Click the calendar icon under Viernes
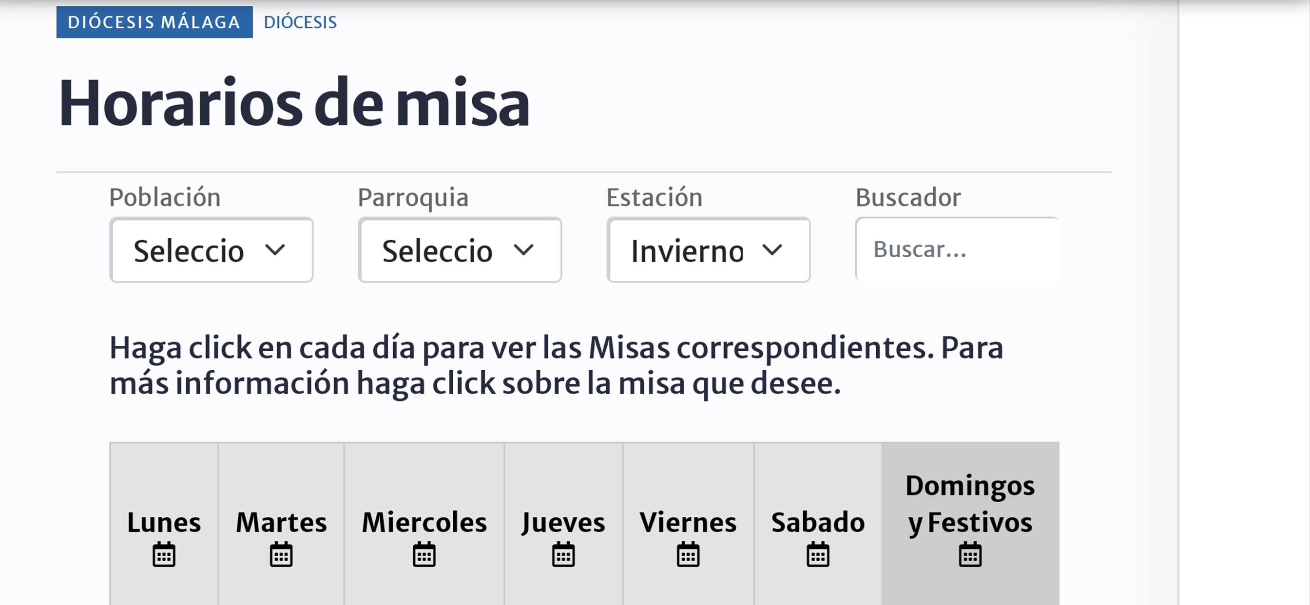The height and width of the screenshot is (605, 1310). pos(688,554)
